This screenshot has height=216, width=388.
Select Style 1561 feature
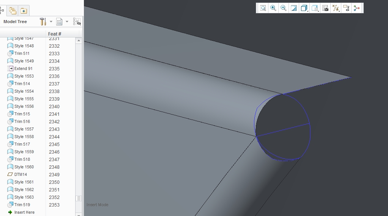point(24,182)
